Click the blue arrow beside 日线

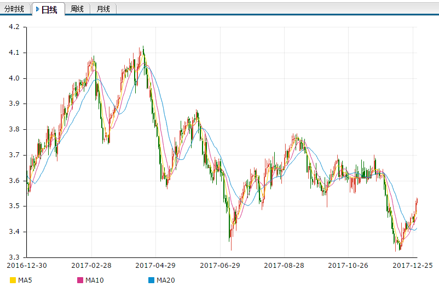38,9
